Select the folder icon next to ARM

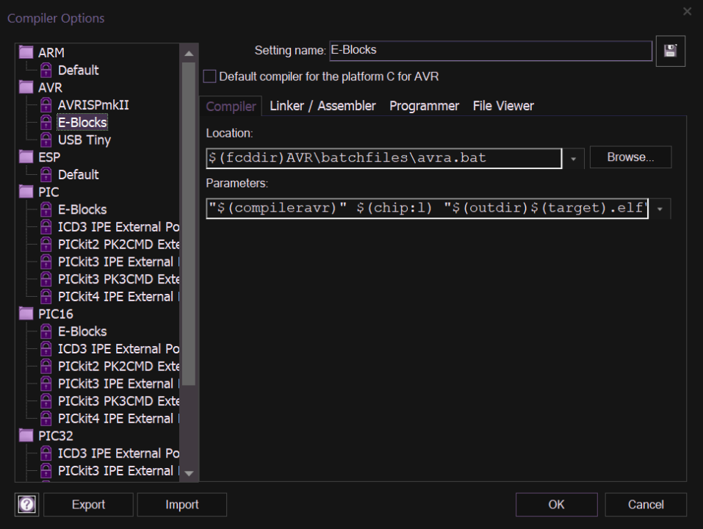click(x=26, y=52)
